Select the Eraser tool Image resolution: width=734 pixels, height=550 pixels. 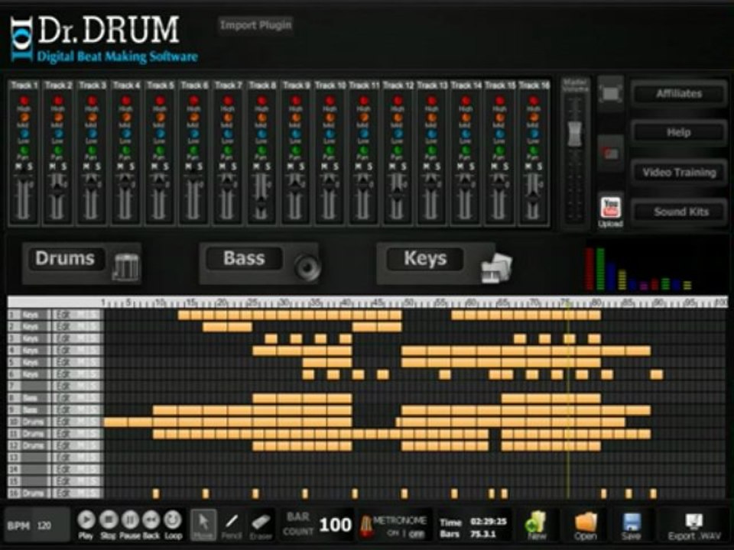(x=261, y=524)
